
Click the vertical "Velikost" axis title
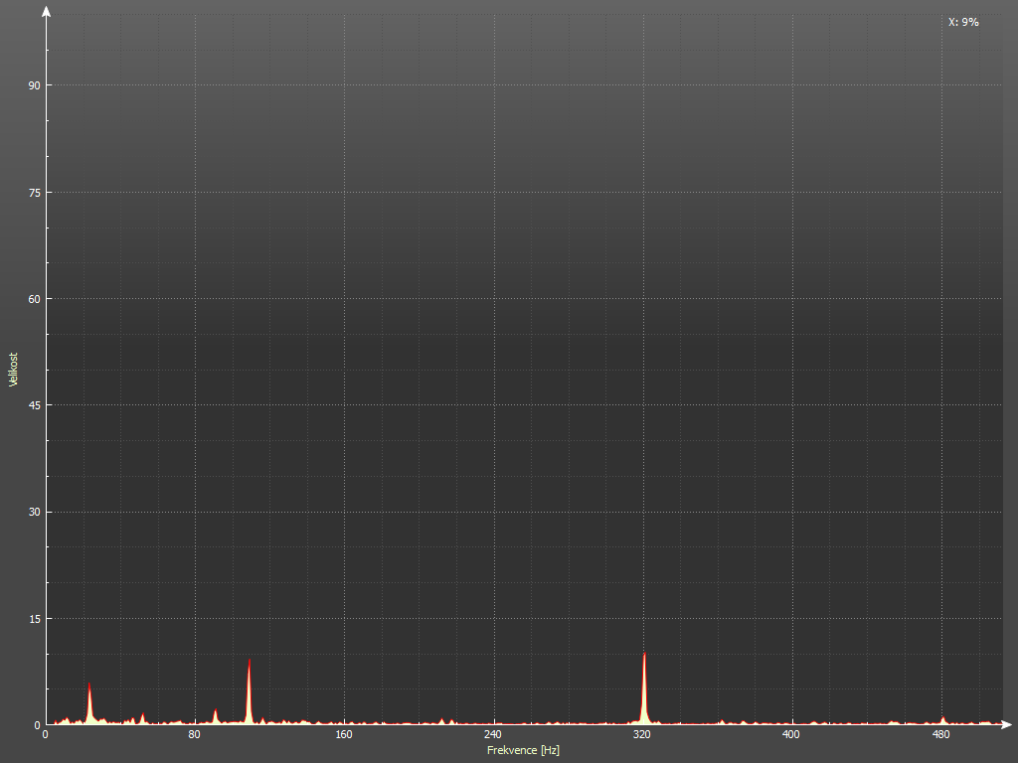tap(13, 369)
